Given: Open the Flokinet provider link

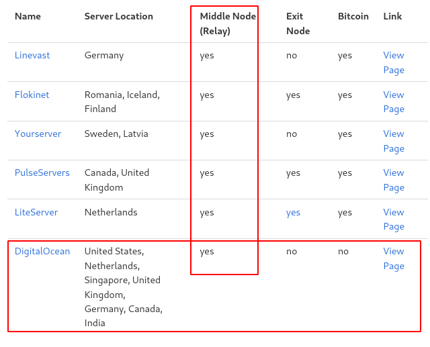Looking at the screenshot, I should point(32,95).
